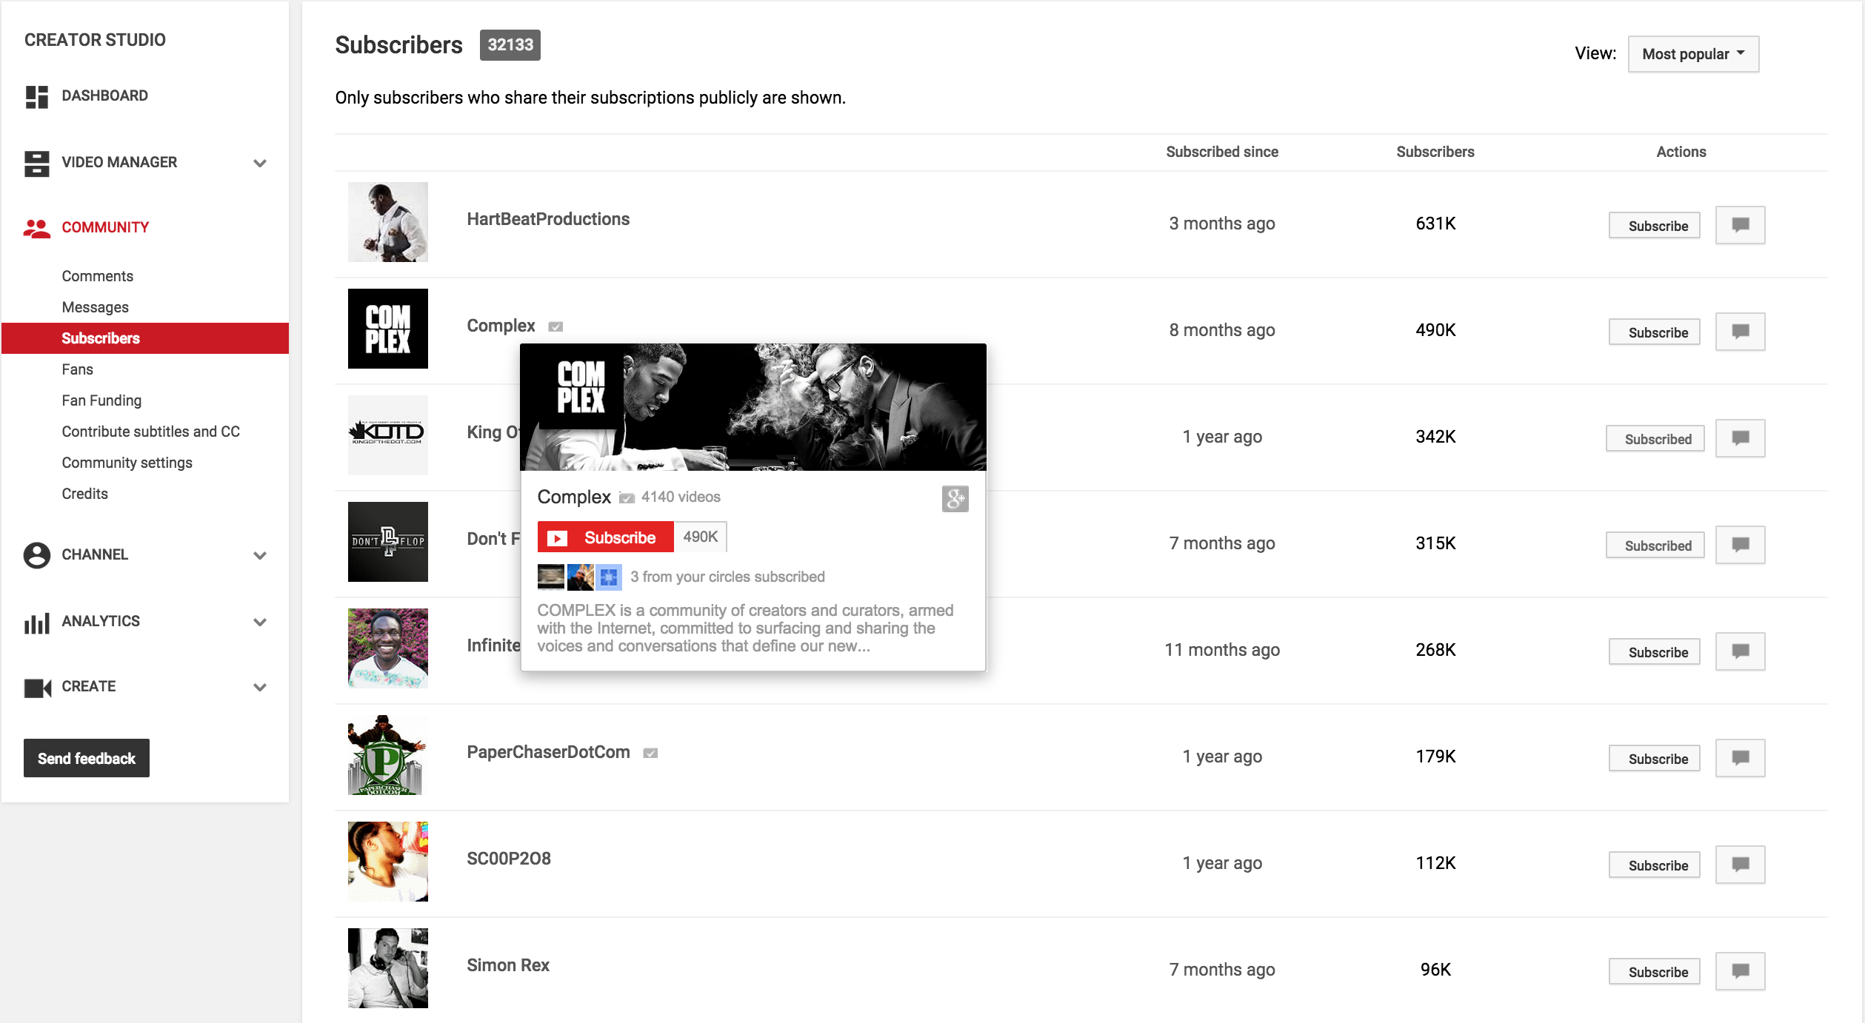The image size is (1865, 1023).
Task: Open Fan Funding page
Action: pyautogui.click(x=101, y=400)
